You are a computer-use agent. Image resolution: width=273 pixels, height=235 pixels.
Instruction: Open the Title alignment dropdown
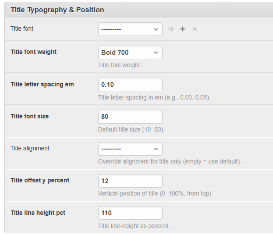[x=130, y=149]
